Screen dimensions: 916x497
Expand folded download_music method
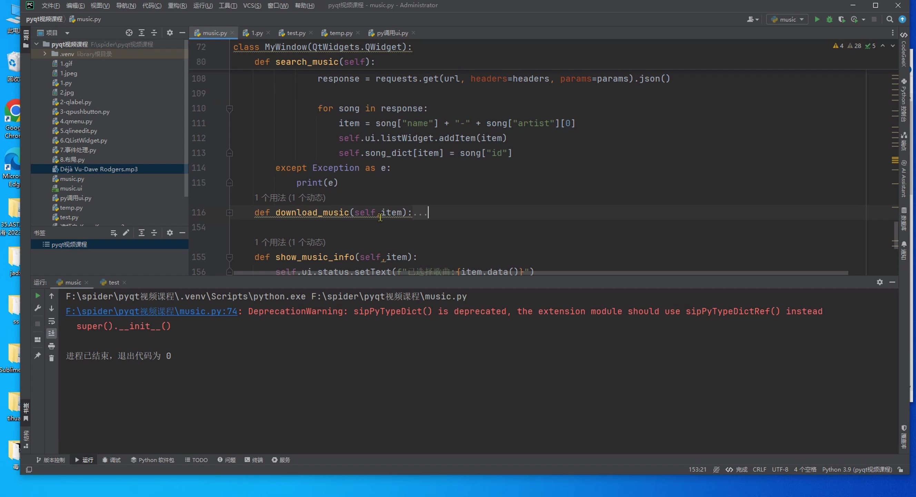click(229, 212)
